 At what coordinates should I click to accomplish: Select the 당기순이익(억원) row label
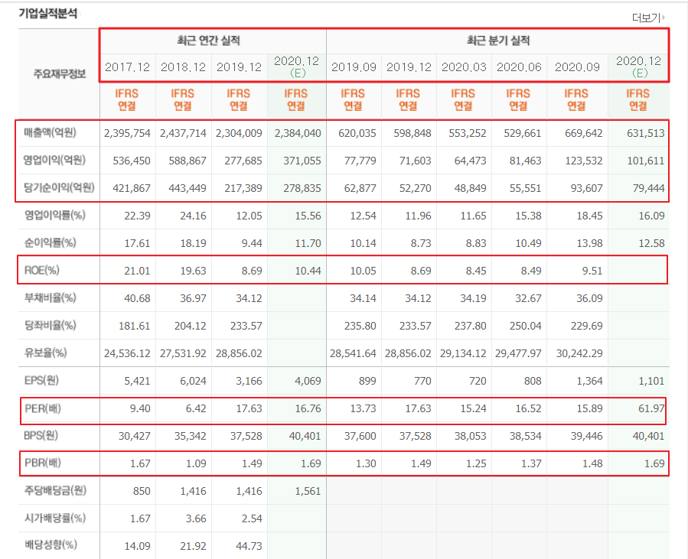pyautogui.click(x=59, y=187)
